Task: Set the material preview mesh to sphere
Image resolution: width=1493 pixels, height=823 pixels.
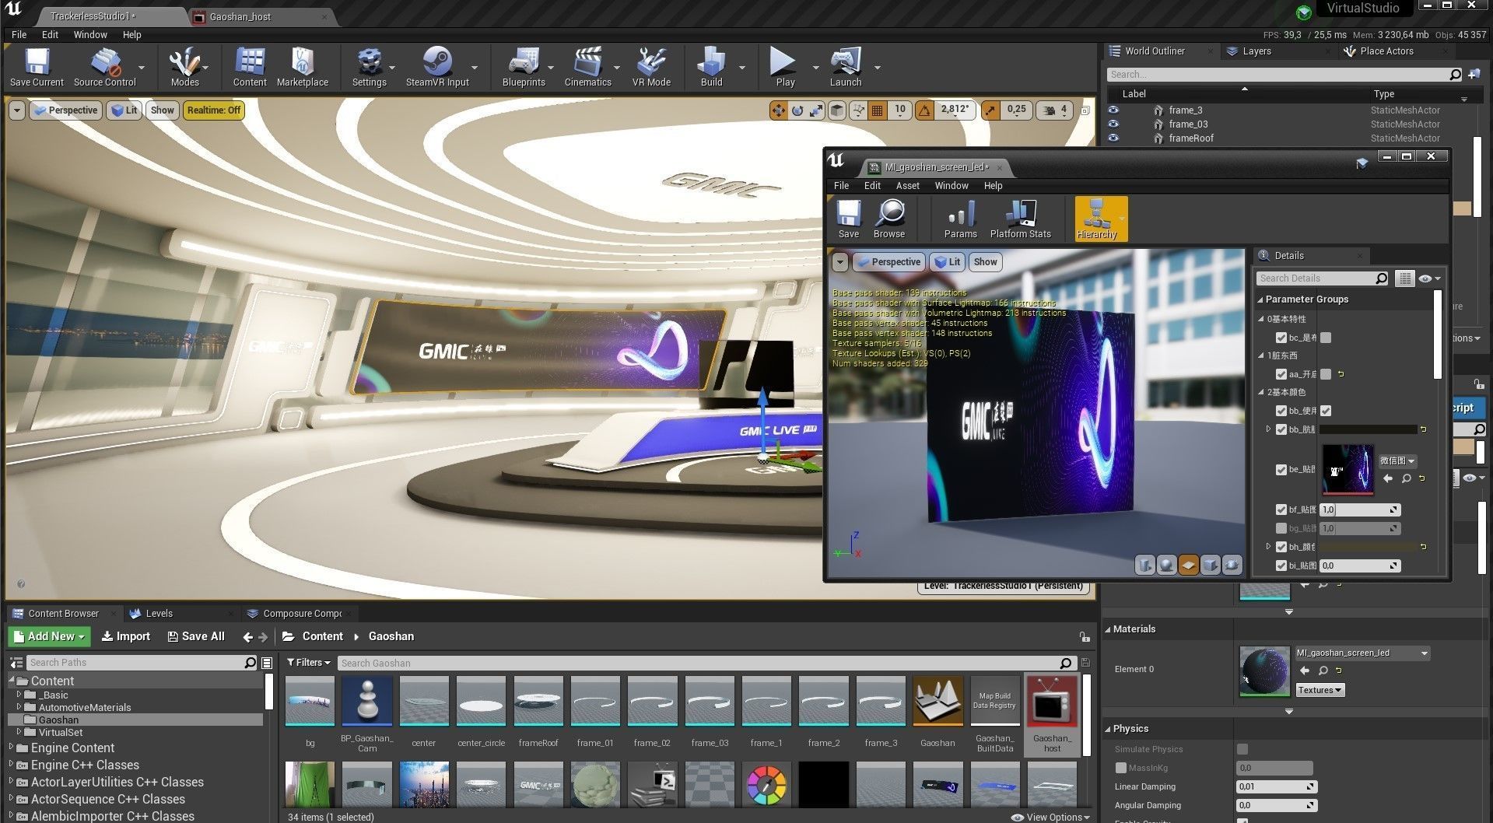Action: click(1166, 566)
